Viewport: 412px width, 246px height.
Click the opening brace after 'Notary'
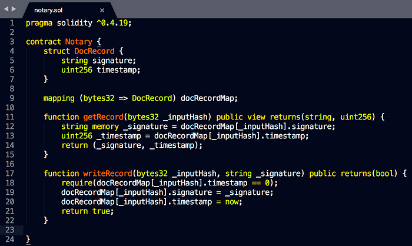99,42
